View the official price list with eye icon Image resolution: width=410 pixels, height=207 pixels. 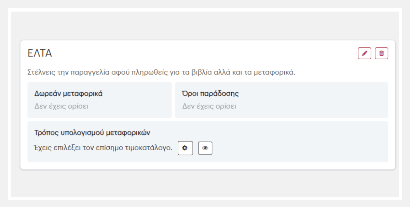point(205,148)
